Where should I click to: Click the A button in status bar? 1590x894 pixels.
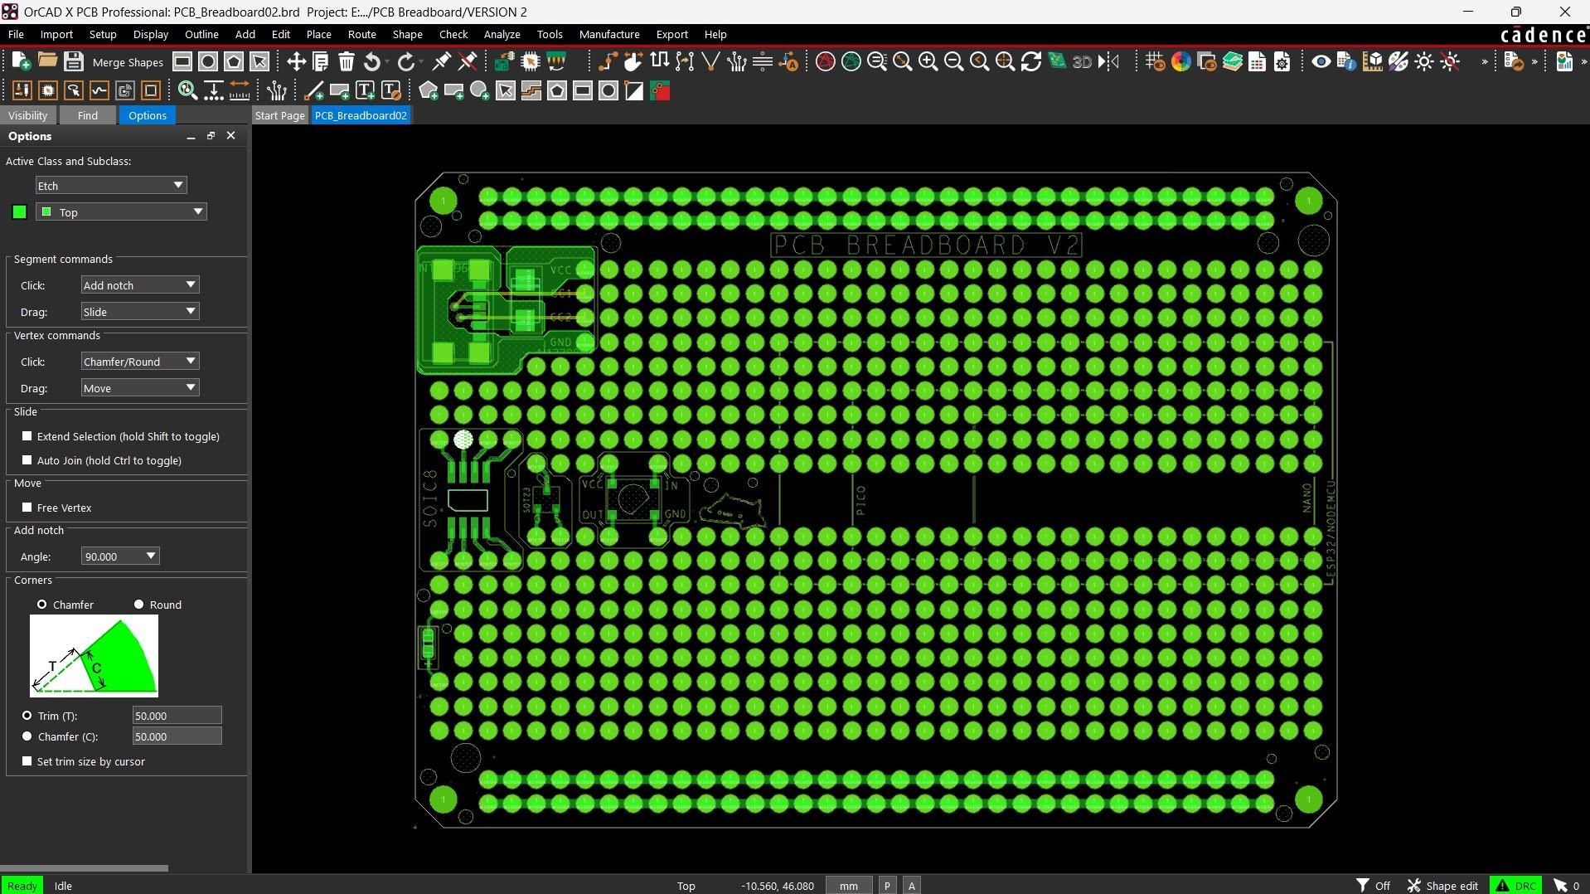pyautogui.click(x=912, y=886)
